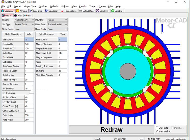Switch to the 3D view sub-tab
Image resolution: width=190 pixels, height=140 pixels.
pos(28,15)
